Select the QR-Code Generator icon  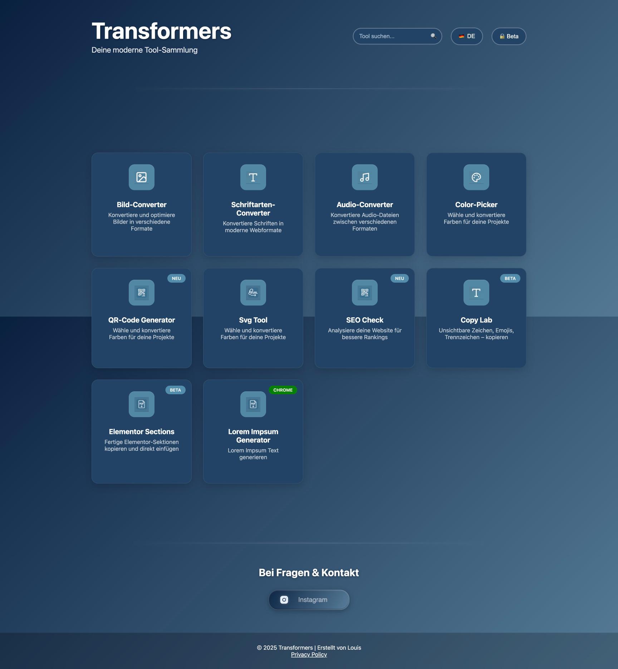[x=141, y=293]
